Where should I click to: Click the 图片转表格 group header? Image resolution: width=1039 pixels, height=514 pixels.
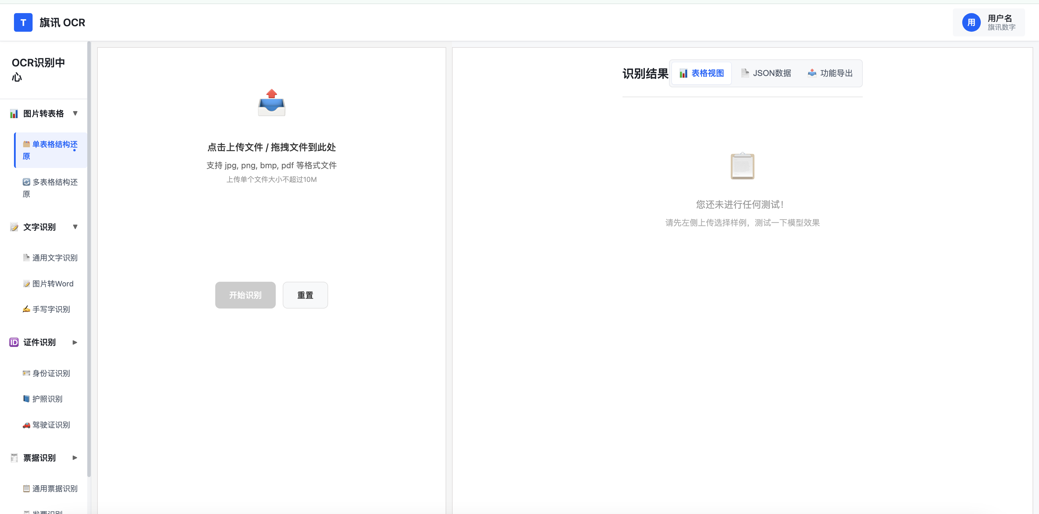[44, 114]
